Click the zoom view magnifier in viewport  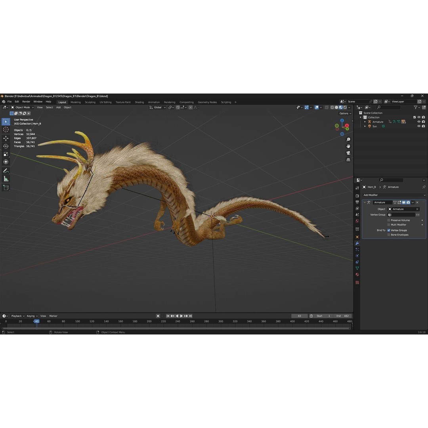tap(348, 139)
